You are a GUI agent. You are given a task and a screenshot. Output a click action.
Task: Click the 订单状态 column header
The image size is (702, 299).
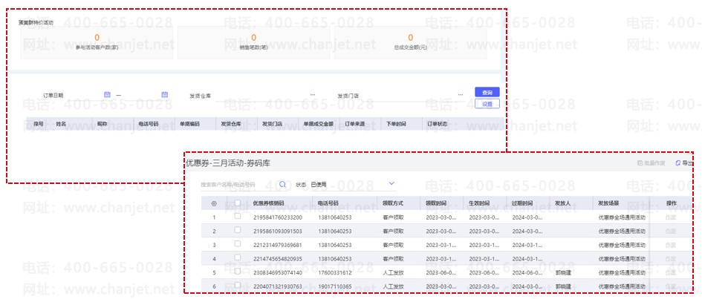[437, 124]
